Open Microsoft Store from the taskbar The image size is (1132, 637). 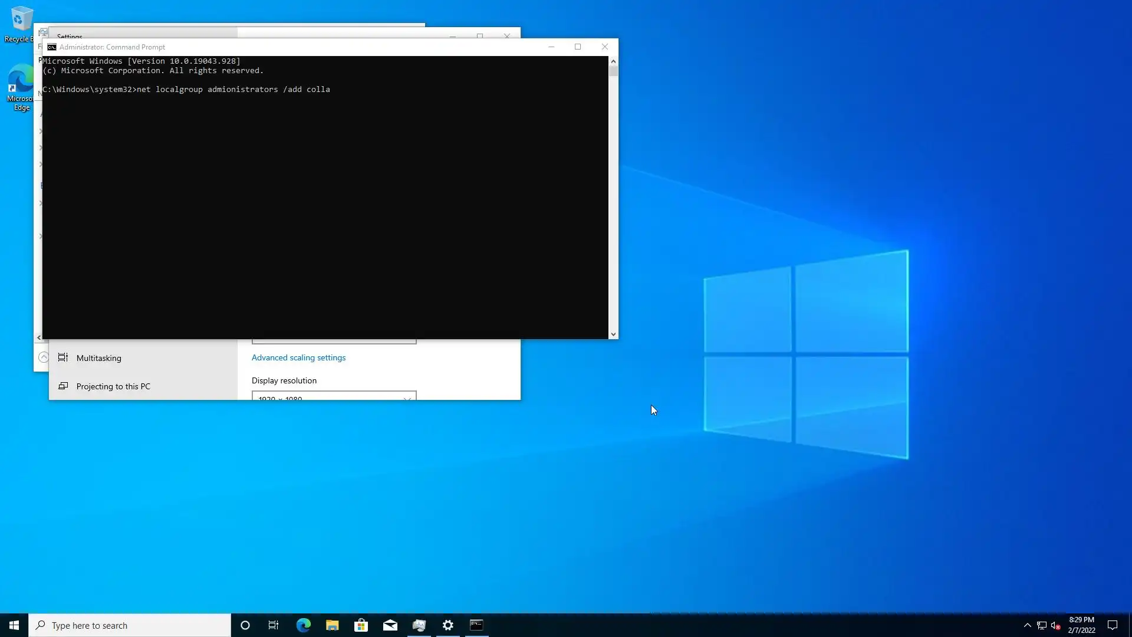pos(361,625)
